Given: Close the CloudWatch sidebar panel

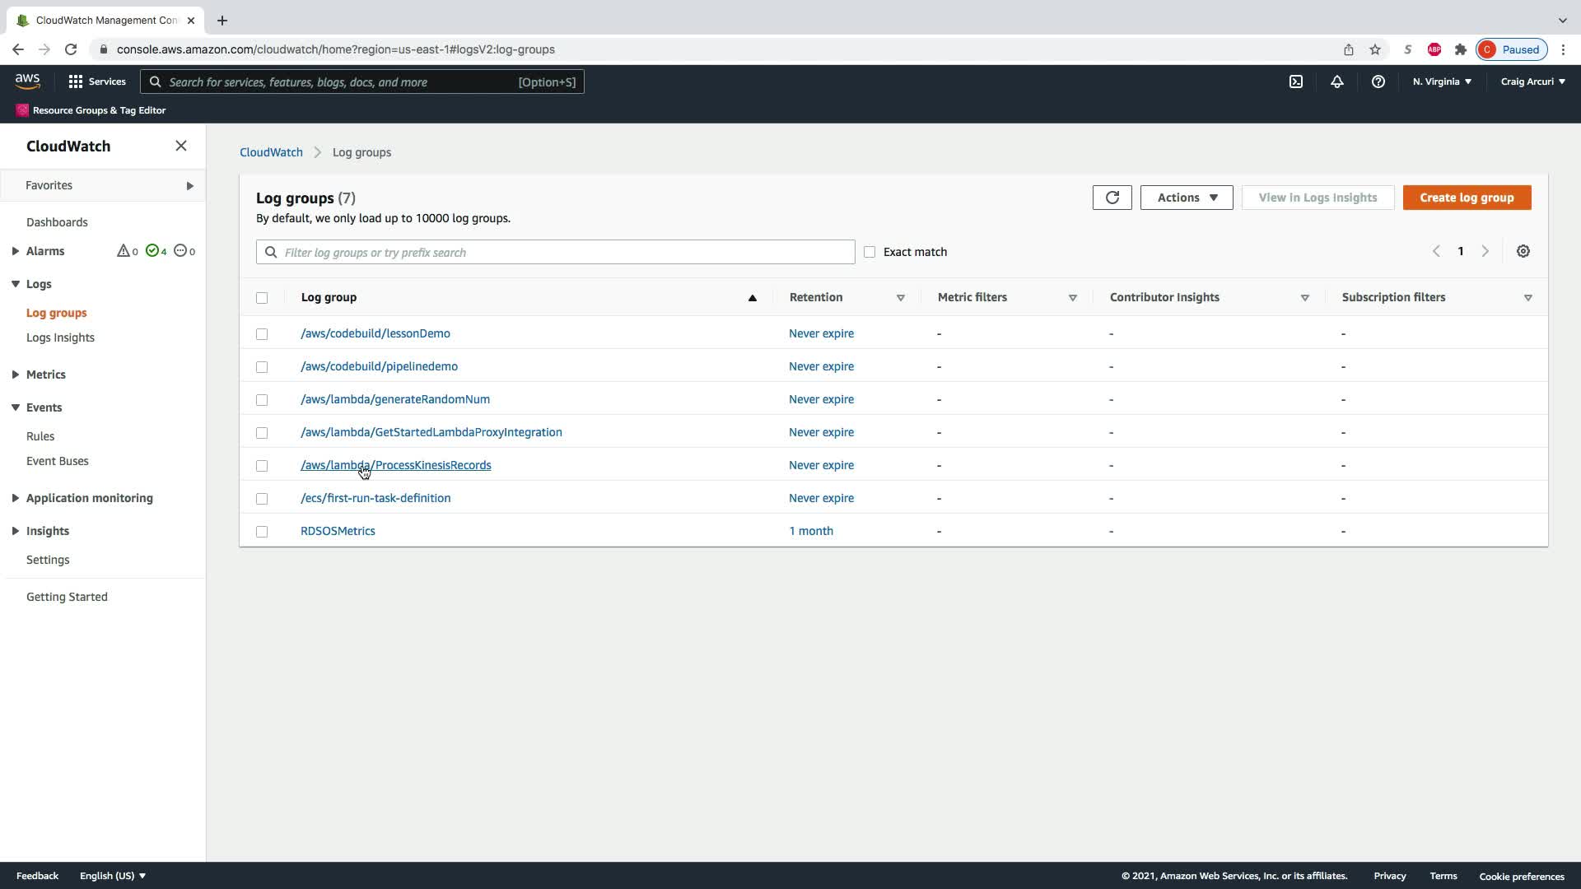Looking at the screenshot, I should tap(181, 146).
